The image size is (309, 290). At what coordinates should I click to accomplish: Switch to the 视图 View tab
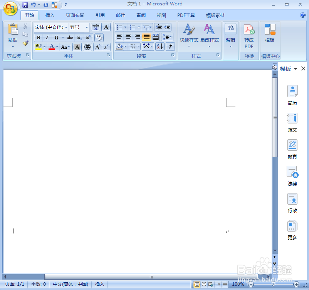coord(161,15)
